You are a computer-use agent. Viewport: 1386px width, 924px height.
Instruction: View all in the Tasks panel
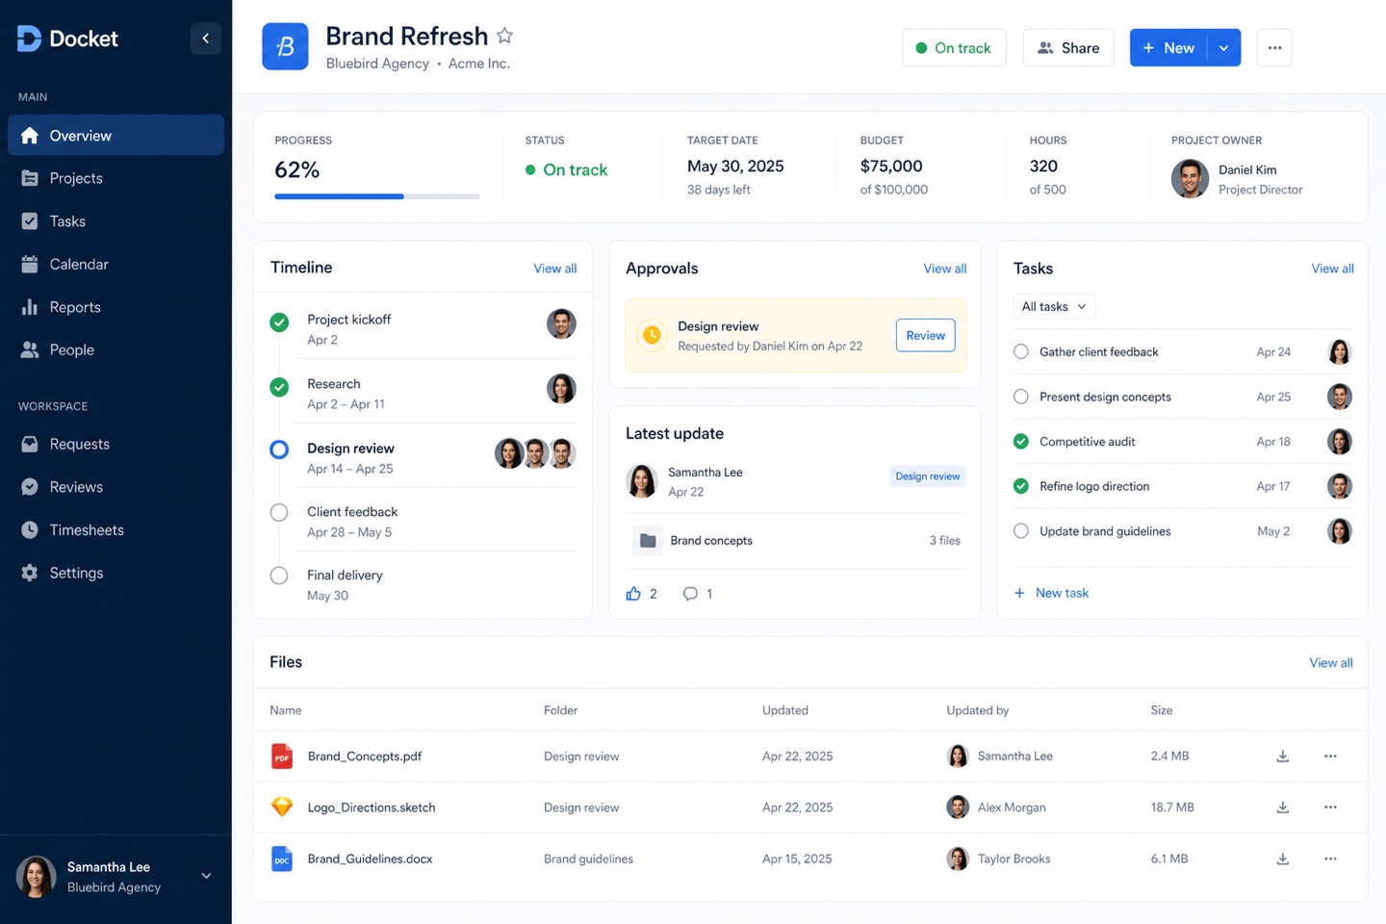coord(1332,269)
